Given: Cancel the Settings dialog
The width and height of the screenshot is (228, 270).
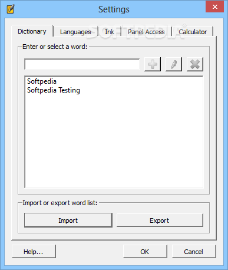Looking at the screenshot, I should point(194,252).
